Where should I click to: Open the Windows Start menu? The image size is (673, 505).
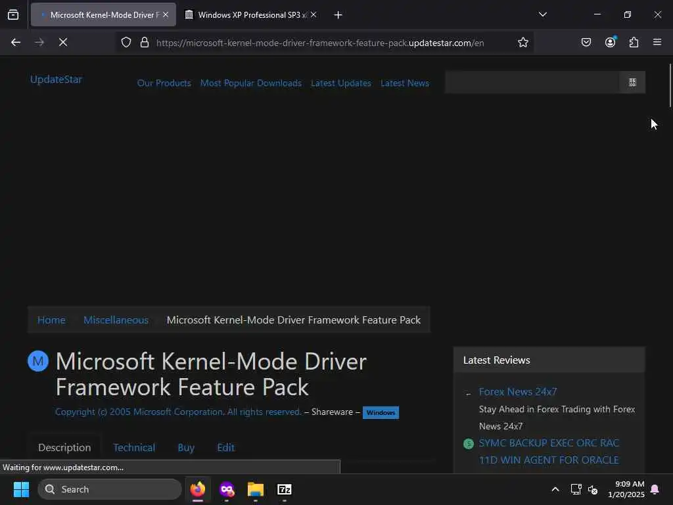(x=21, y=489)
